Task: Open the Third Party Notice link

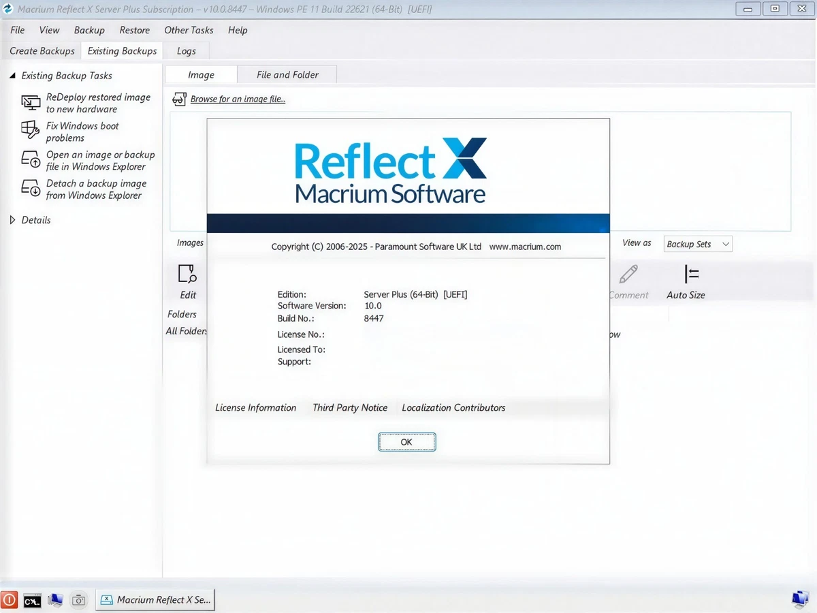Action: [x=350, y=408]
